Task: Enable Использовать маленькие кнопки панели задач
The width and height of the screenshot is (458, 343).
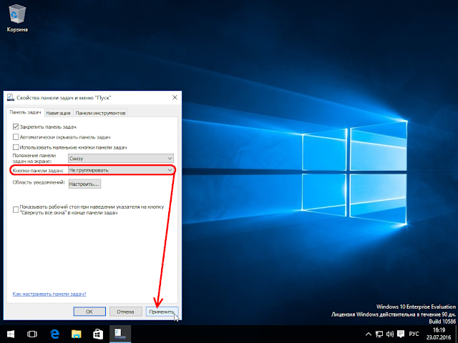Action: [x=16, y=147]
